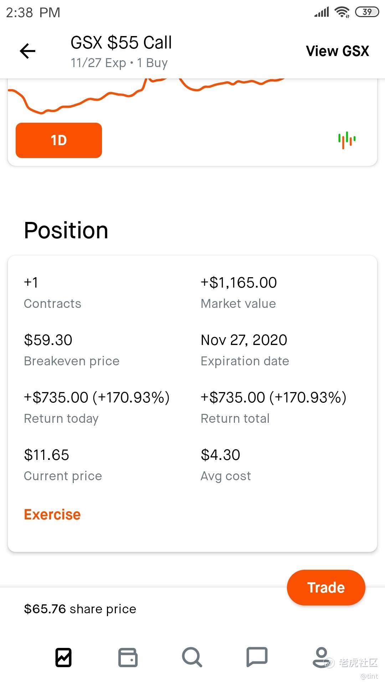
Task: Tap the $65.76 share price text
Action: (x=80, y=609)
